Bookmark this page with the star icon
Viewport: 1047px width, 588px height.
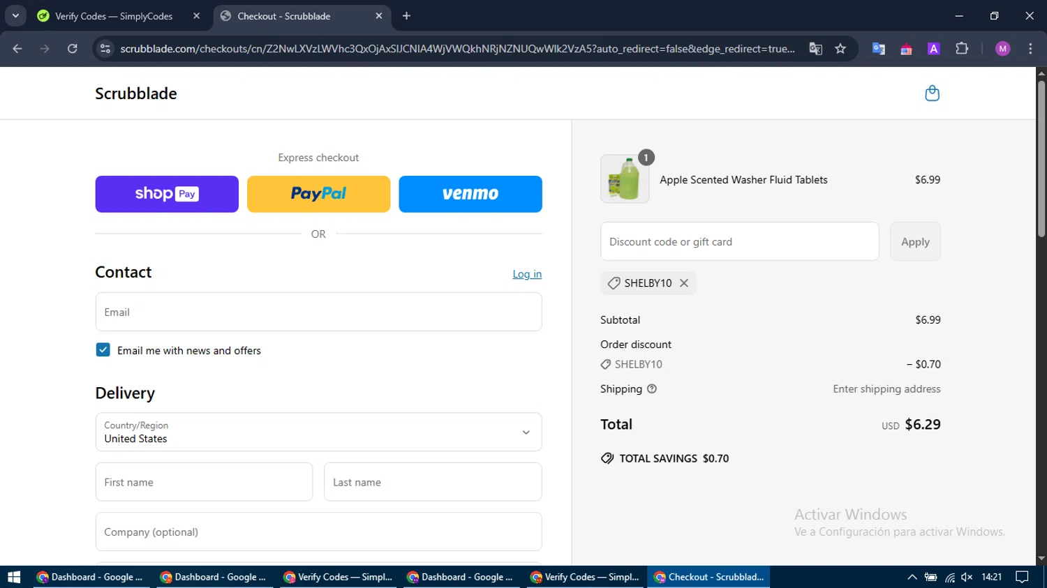coord(840,49)
